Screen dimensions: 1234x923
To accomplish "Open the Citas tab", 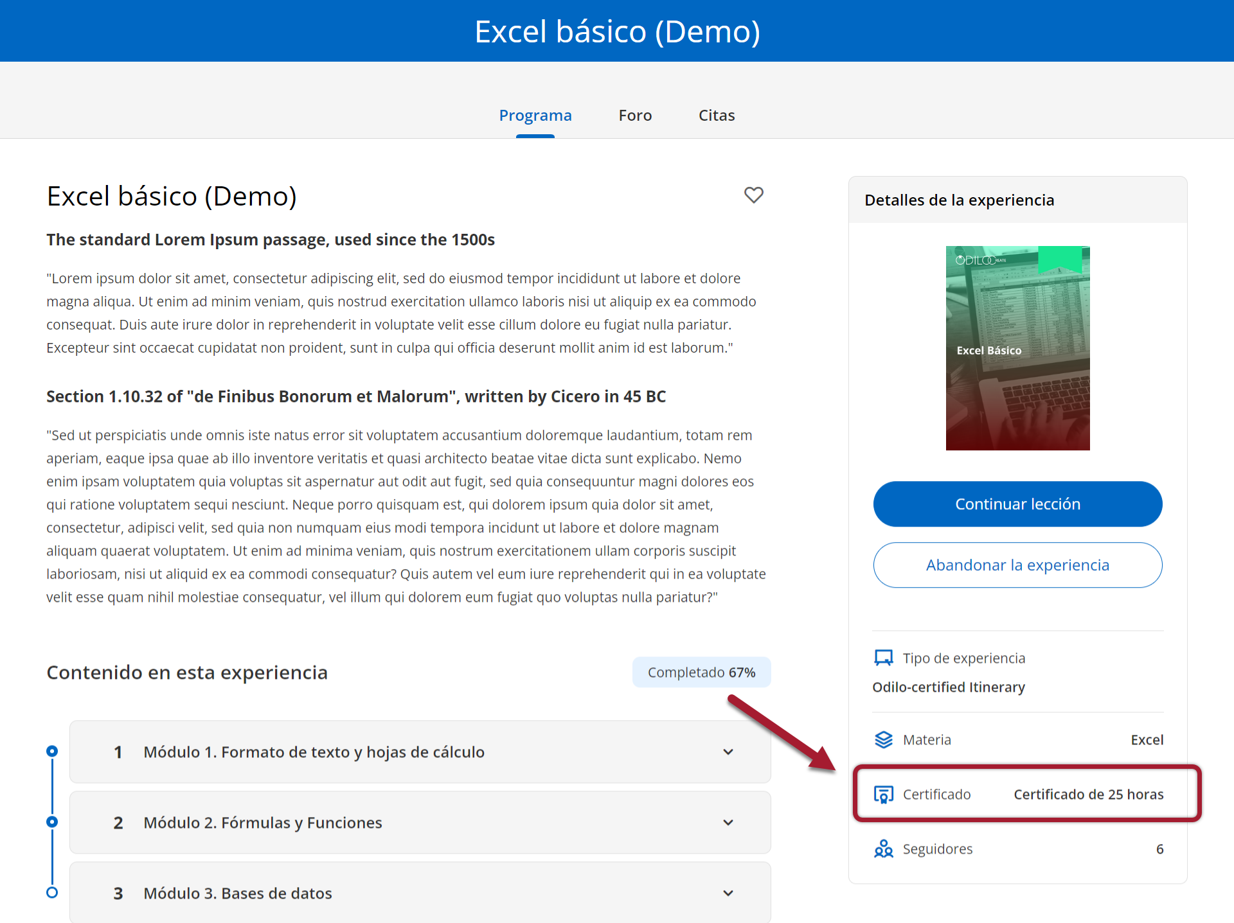I will (717, 116).
